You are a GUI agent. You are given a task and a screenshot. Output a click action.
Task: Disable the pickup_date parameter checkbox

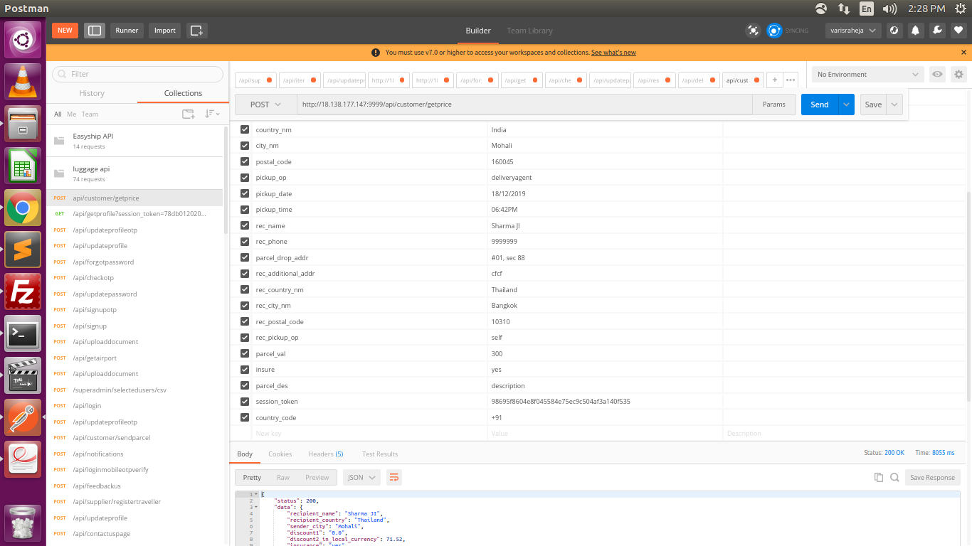coord(245,193)
